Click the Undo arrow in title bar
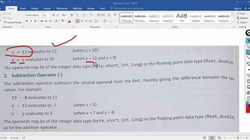The image size is (250, 140). pos(2,2)
